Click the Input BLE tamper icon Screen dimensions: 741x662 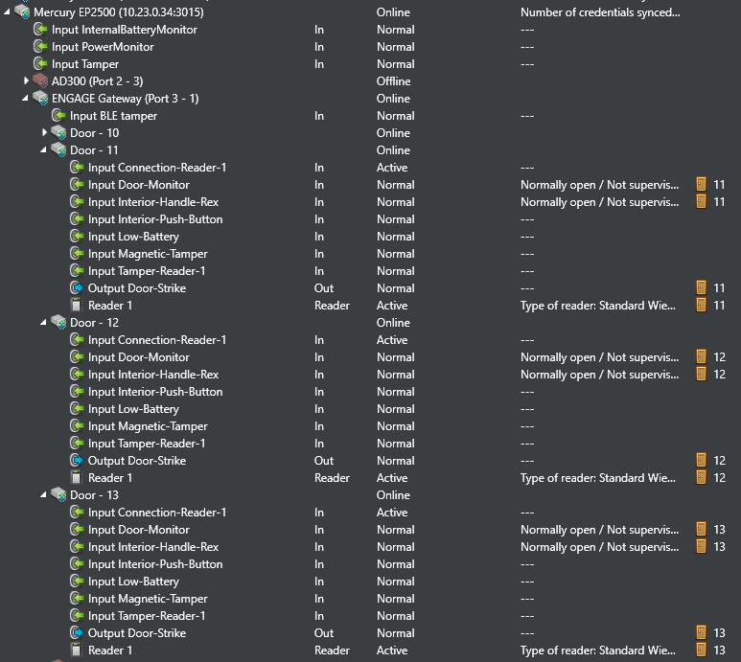pyautogui.click(x=58, y=116)
